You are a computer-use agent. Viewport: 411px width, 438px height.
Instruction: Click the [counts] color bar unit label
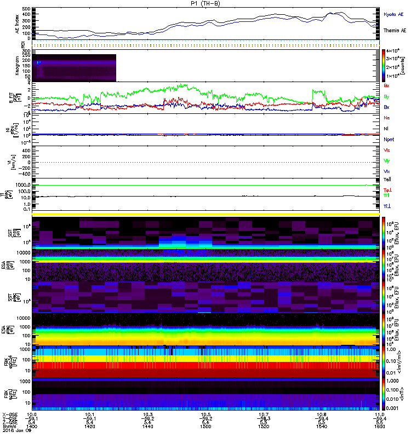403,66
